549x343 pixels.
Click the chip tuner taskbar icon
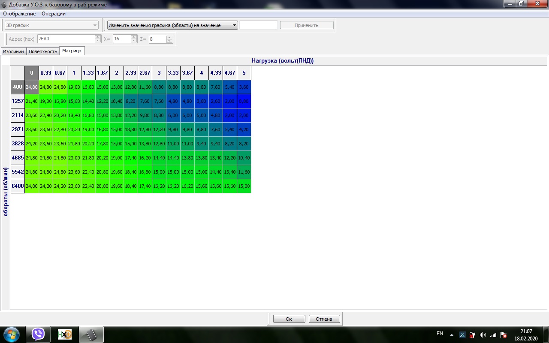[x=91, y=334]
